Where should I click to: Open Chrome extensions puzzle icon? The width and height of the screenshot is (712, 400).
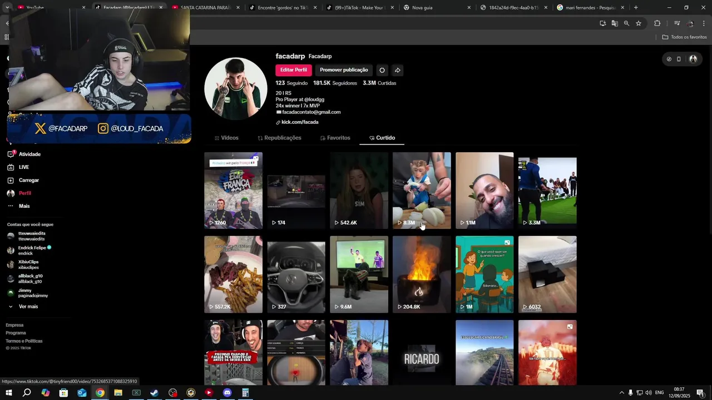pyautogui.click(x=657, y=23)
